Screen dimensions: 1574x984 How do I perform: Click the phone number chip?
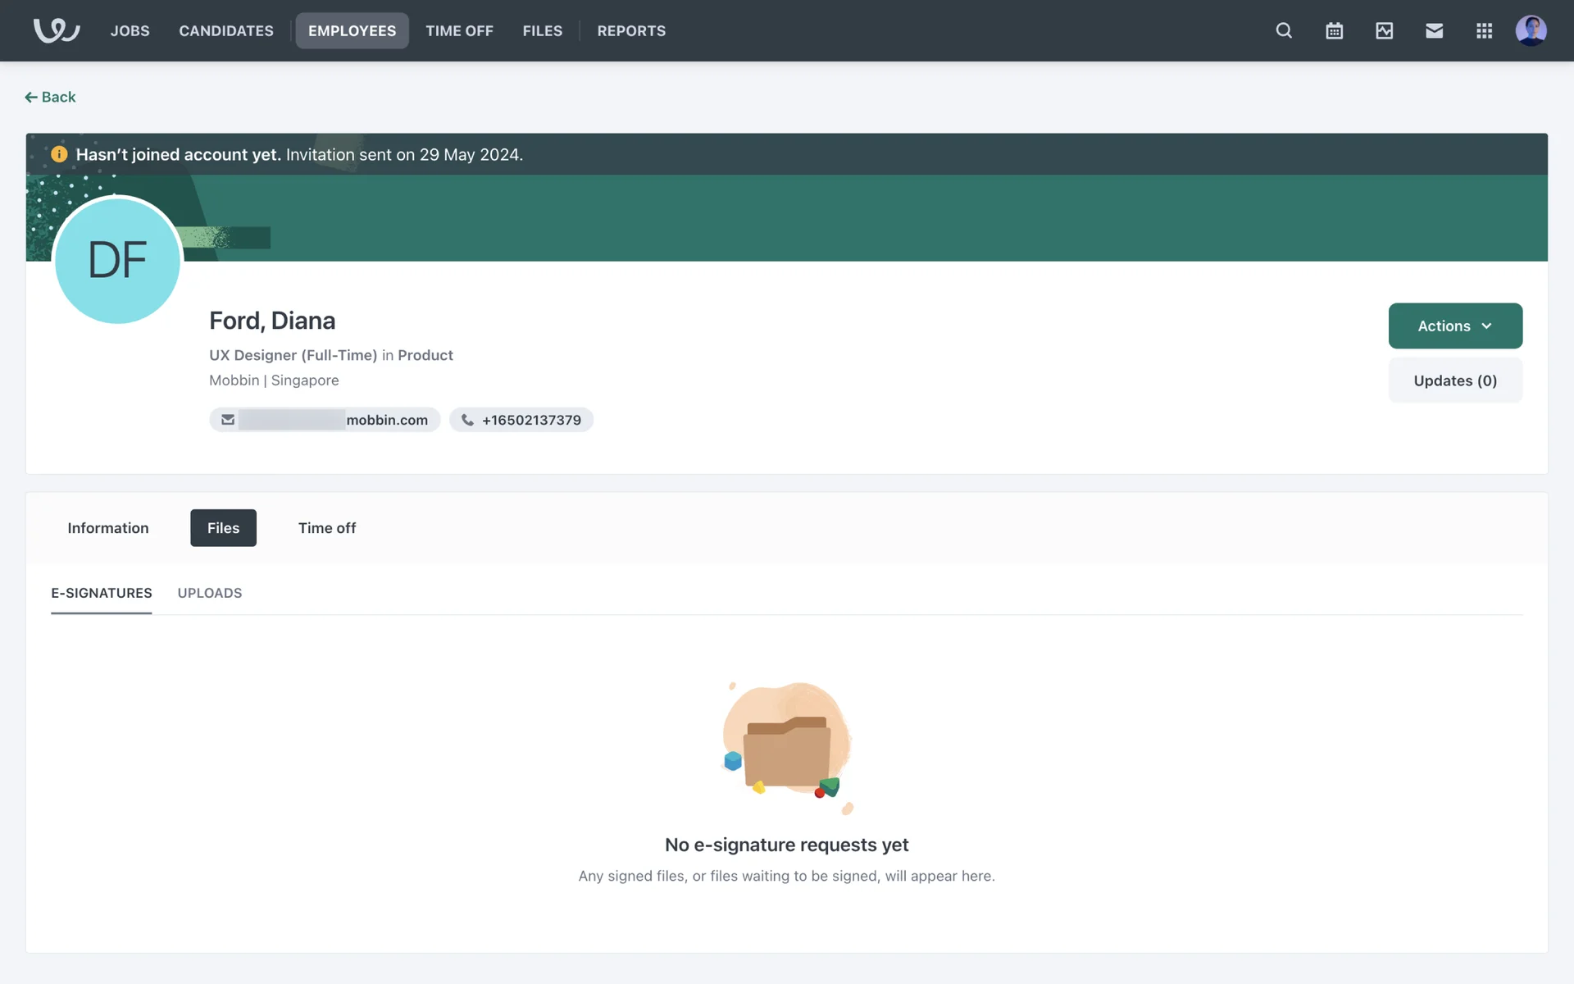pyautogui.click(x=521, y=420)
